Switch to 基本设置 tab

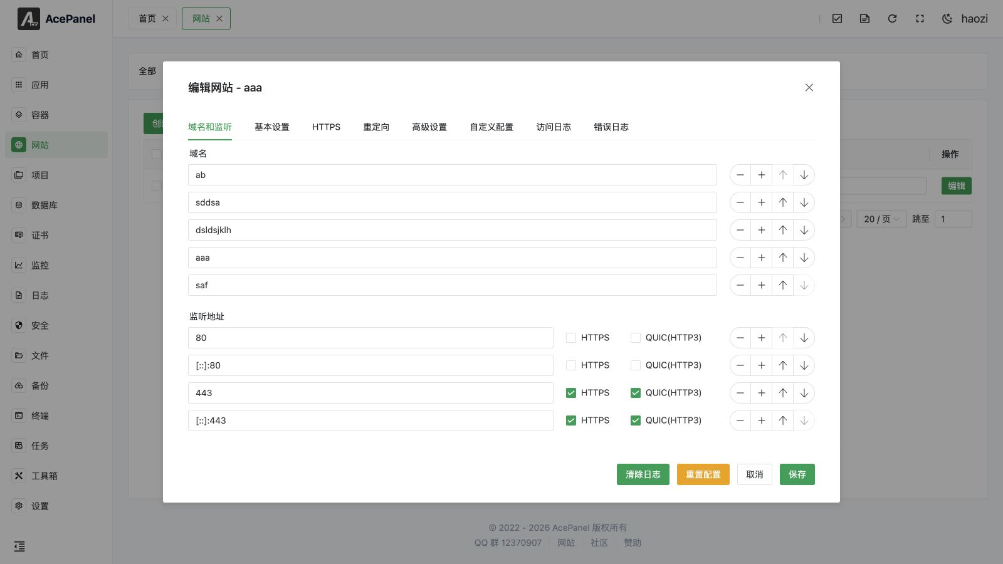[x=272, y=127]
